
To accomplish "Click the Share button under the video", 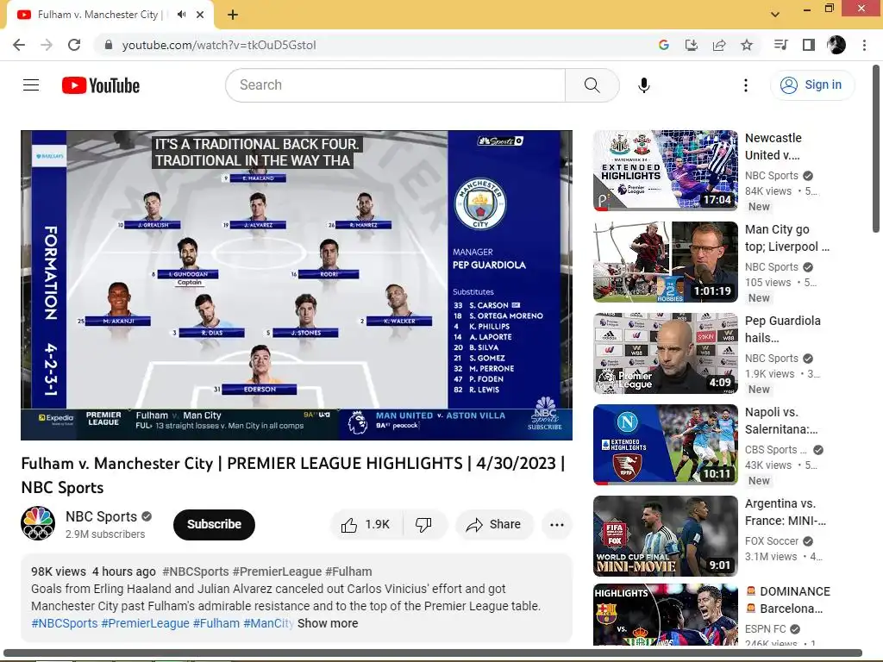I will (x=494, y=525).
